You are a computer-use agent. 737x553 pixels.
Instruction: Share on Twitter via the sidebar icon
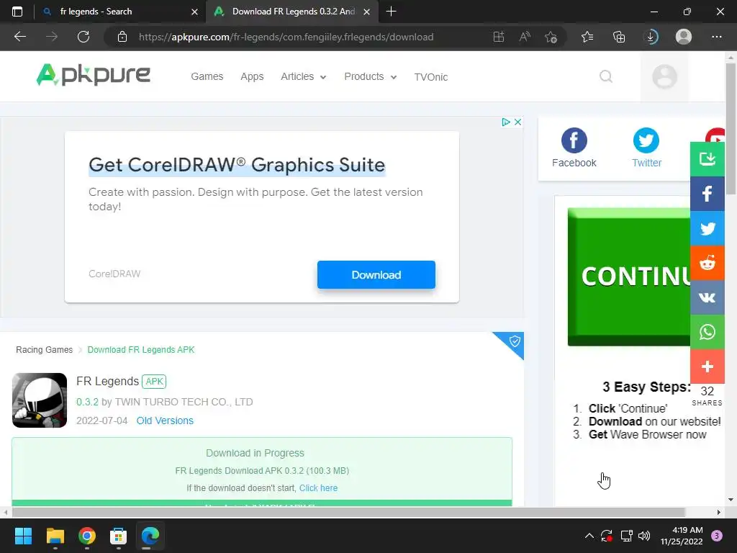pos(707,228)
